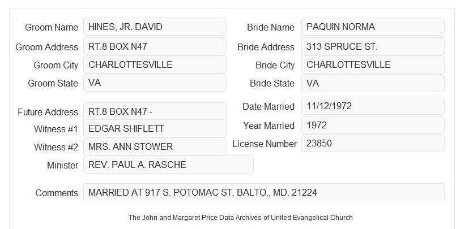This screenshot has height=229, width=456.
Task: Select the Date Married field
Action: [373, 106]
